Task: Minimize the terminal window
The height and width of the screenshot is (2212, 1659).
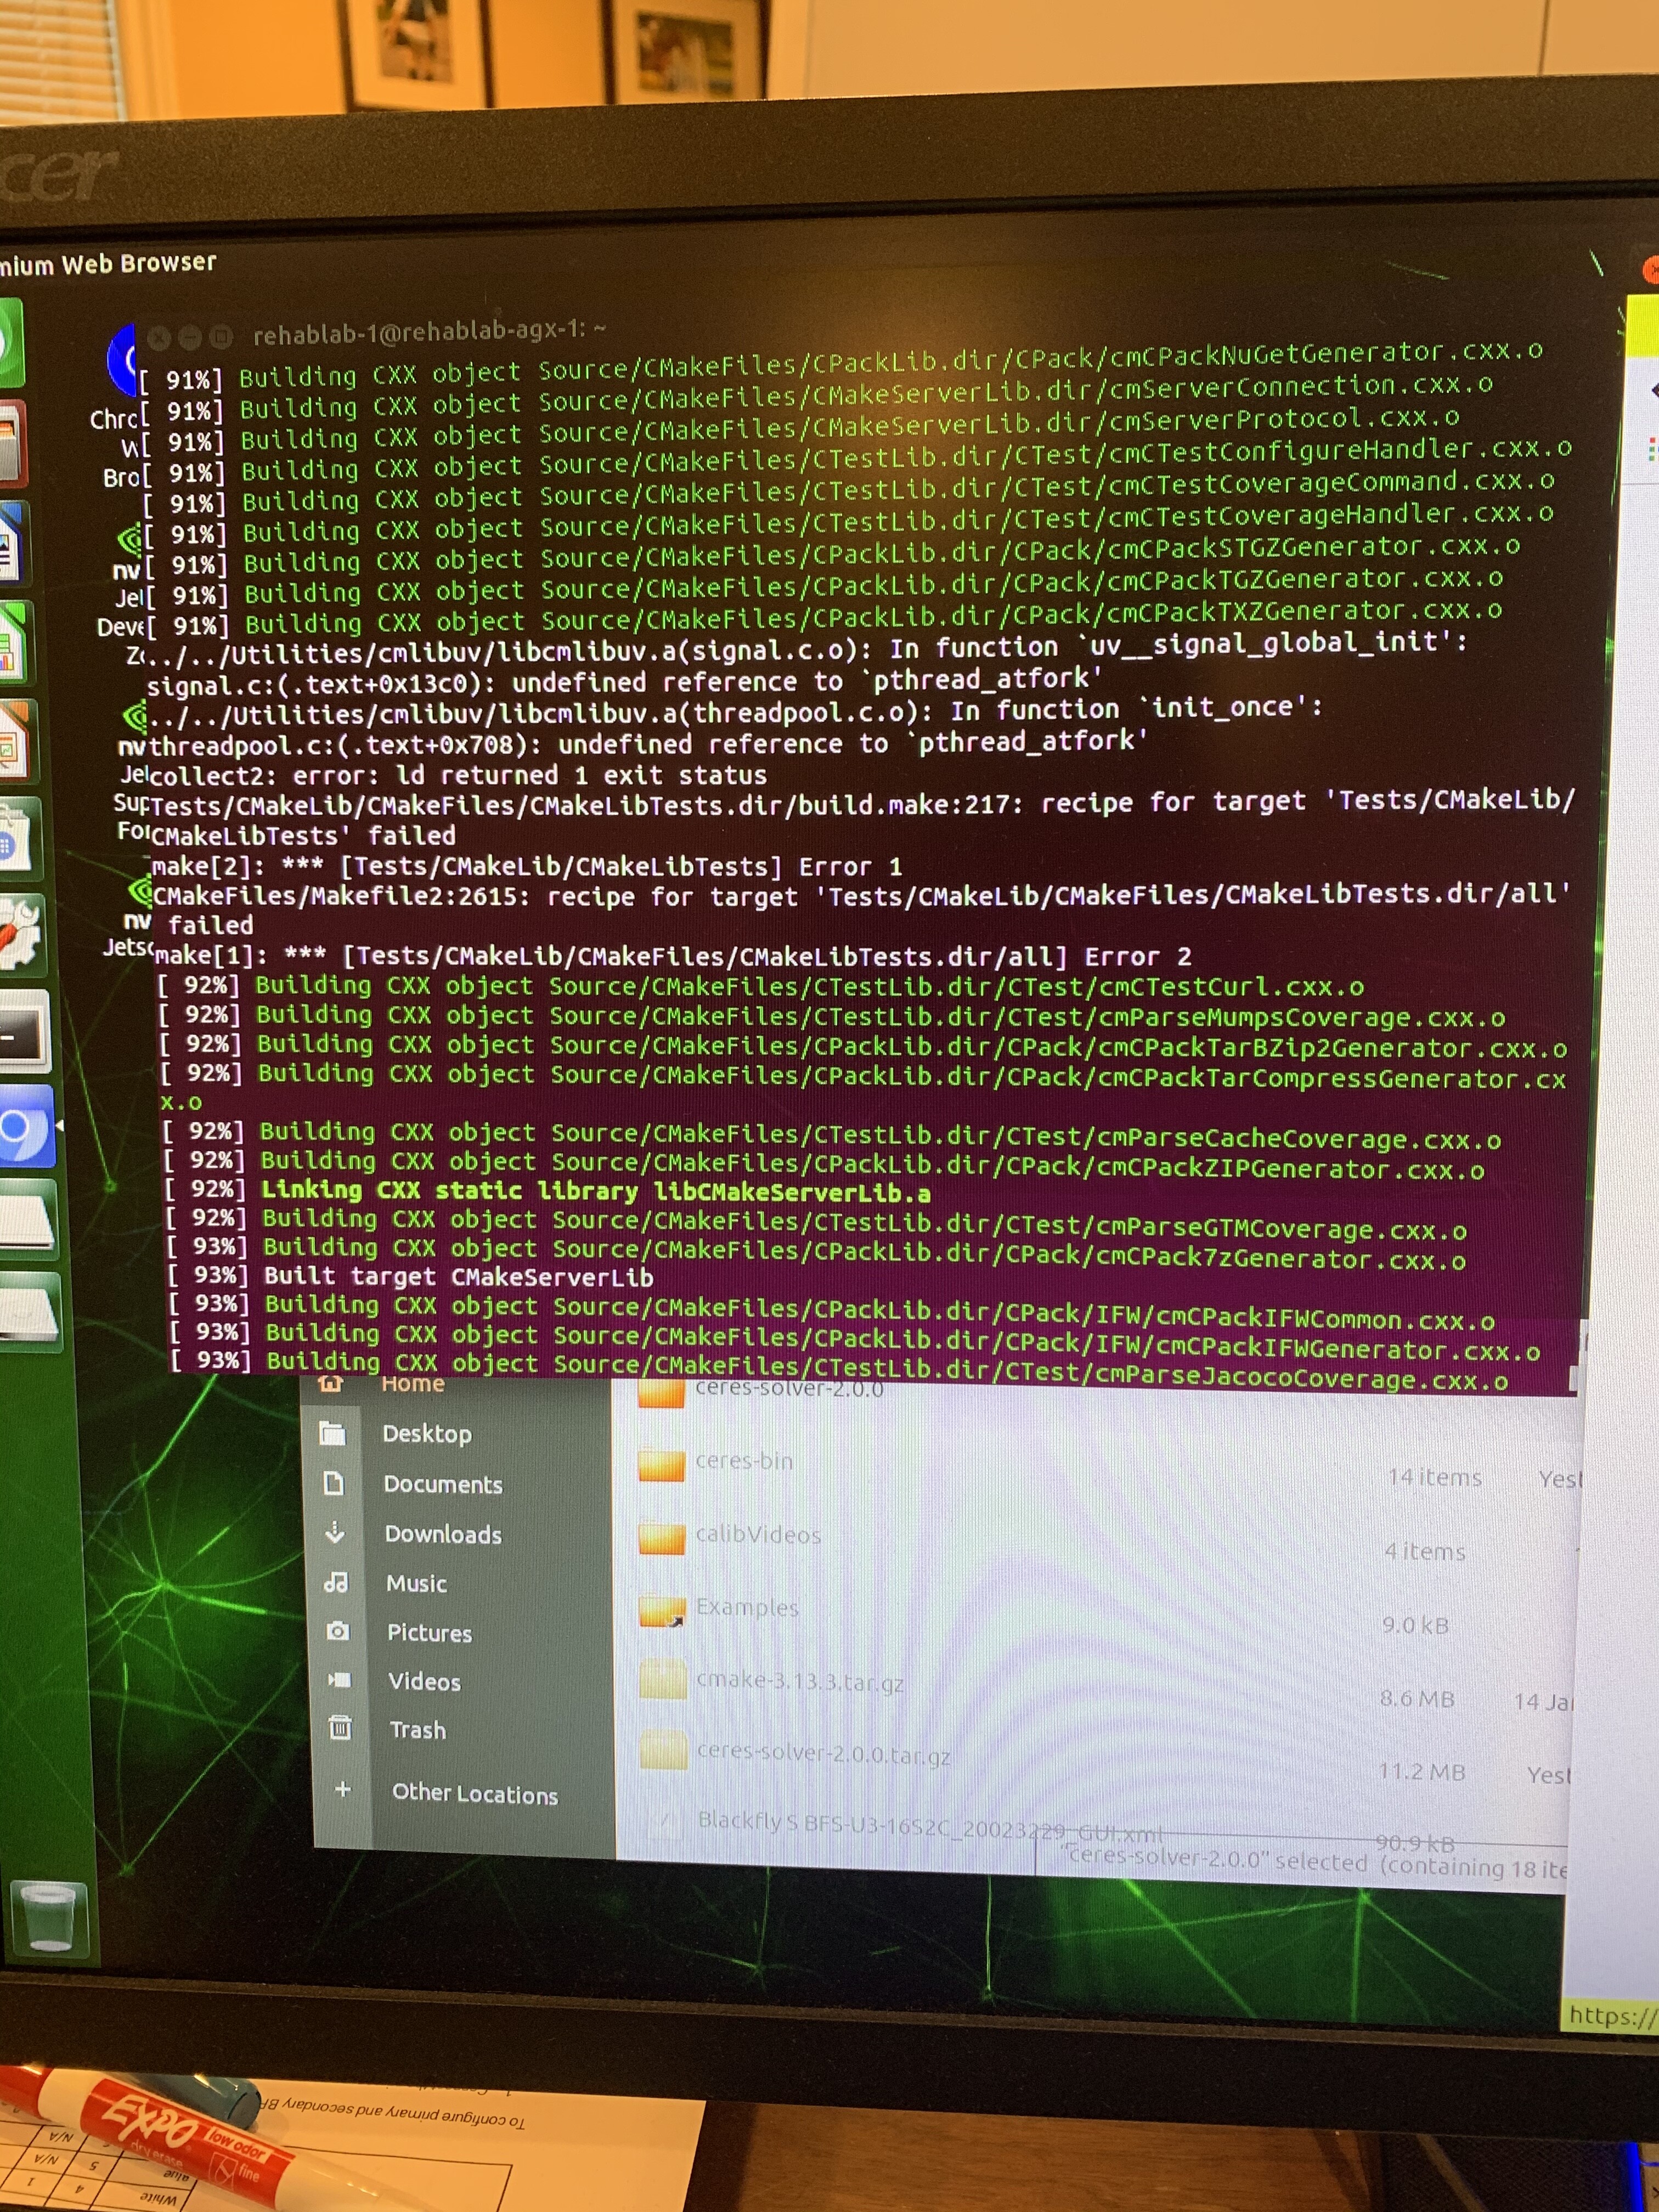Action: pos(190,337)
